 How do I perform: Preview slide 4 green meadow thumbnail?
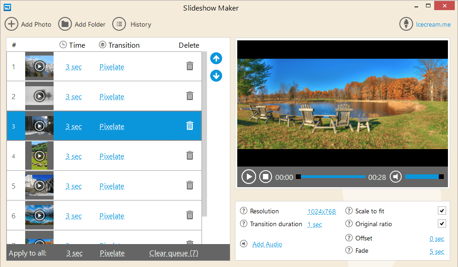(x=39, y=156)
